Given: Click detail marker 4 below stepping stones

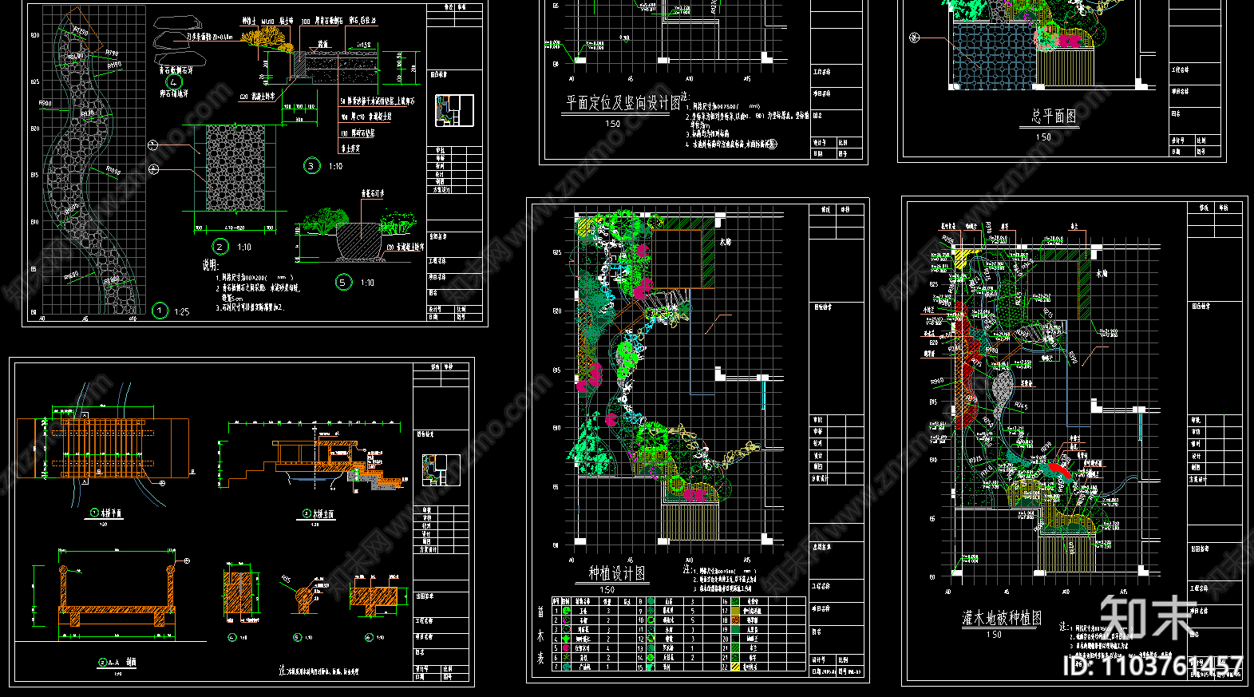Looking at the screenshot, I should [x=174, y=81].
